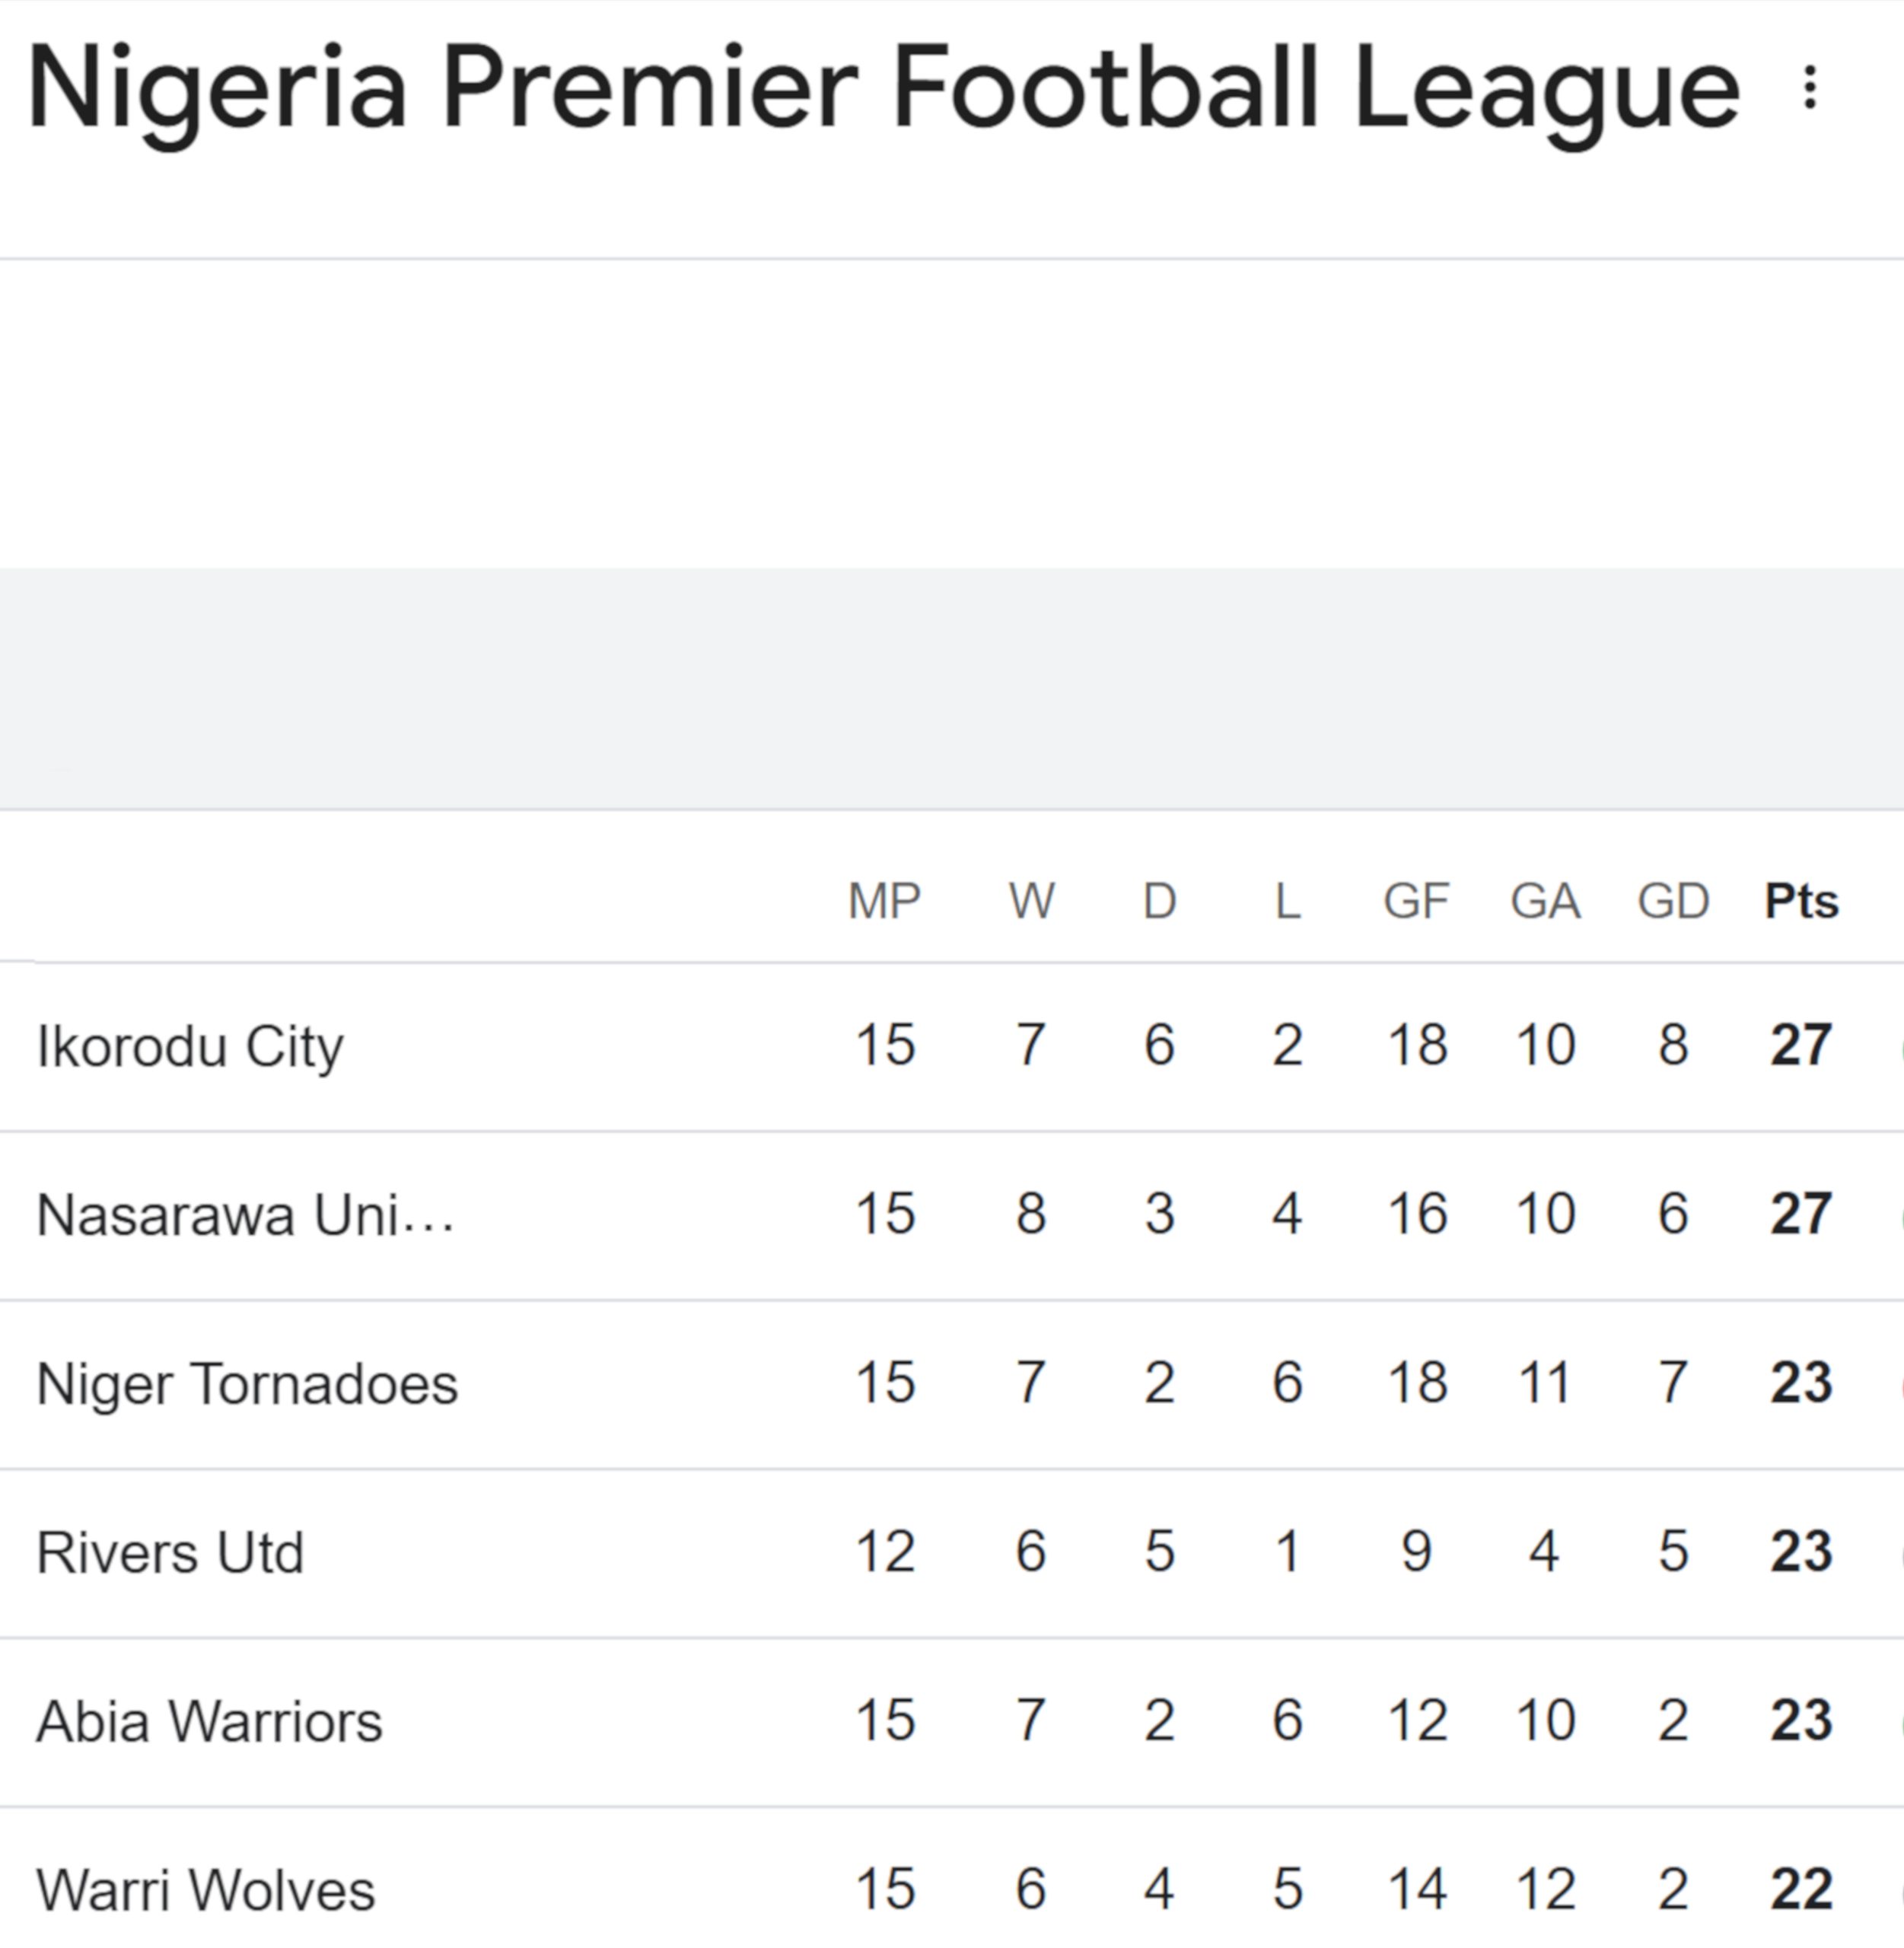The width and height of the screenshot is (1904, 1948).
Task: Click the Nigeria Premier Football League title
Action: pos(884,90)
